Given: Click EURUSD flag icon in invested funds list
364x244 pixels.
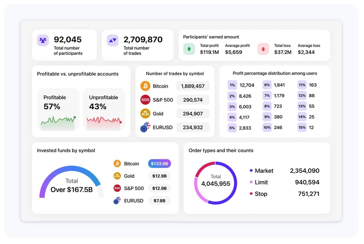Looking at the screenshot, I should point(117,201).
